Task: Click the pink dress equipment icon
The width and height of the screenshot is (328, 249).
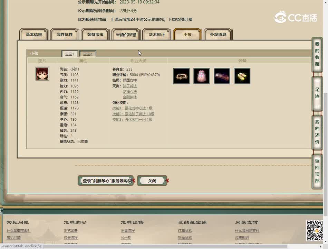Action: point(202,76)
